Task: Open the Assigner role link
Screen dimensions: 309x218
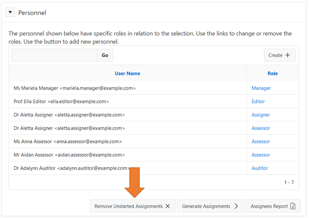Action: click(x=261, y=115)
